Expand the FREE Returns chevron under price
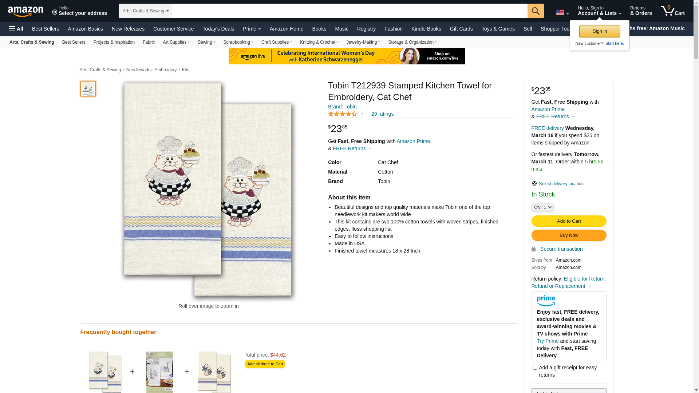 click(370, 148)
